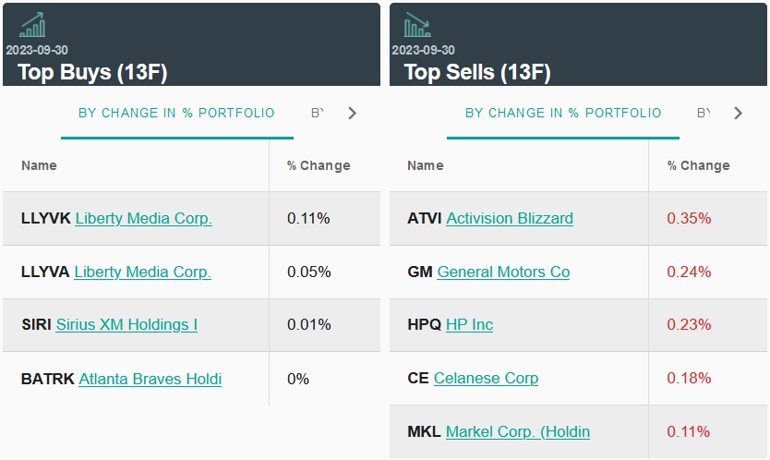Click the Name column header in Top Buys

(39, 166)
